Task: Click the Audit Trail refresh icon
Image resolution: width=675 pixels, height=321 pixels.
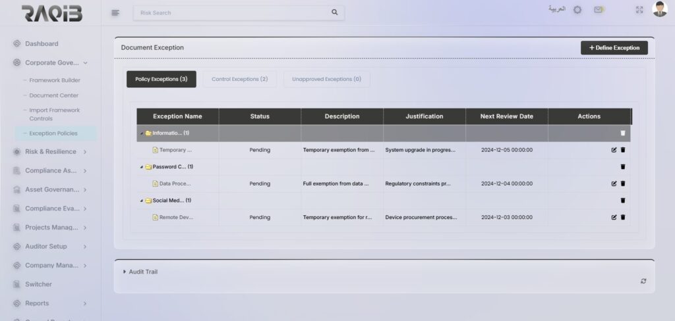Action: pos(643,281)
